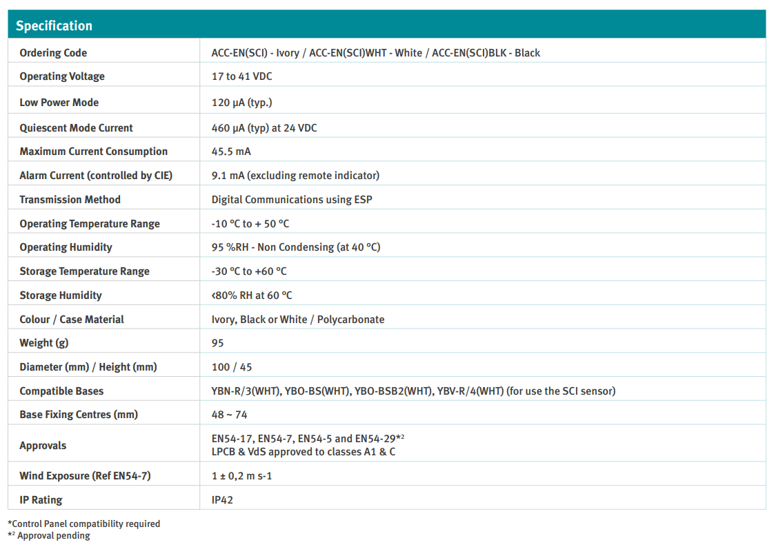
Task: Click the Compatible Bases list value
Action: click(x=413, y=391)
